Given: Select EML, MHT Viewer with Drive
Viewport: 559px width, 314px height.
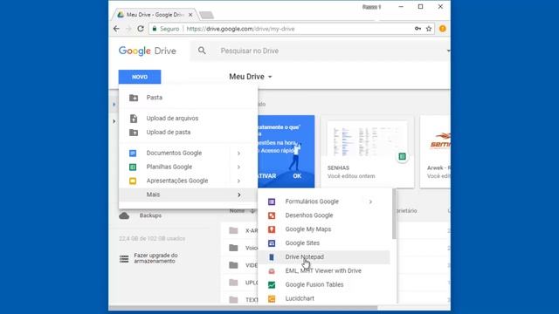Looking at the screenshot, I should [x=324, y=271].
